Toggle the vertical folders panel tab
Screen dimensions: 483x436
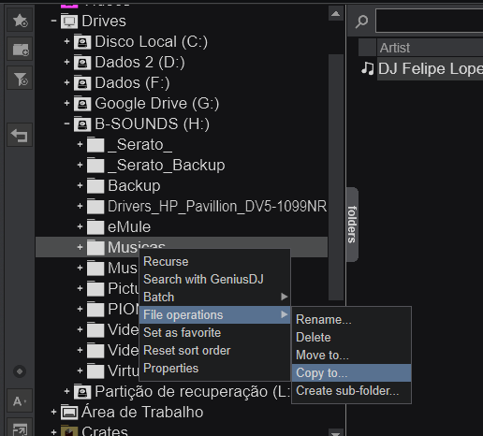(x=352, y=225)
